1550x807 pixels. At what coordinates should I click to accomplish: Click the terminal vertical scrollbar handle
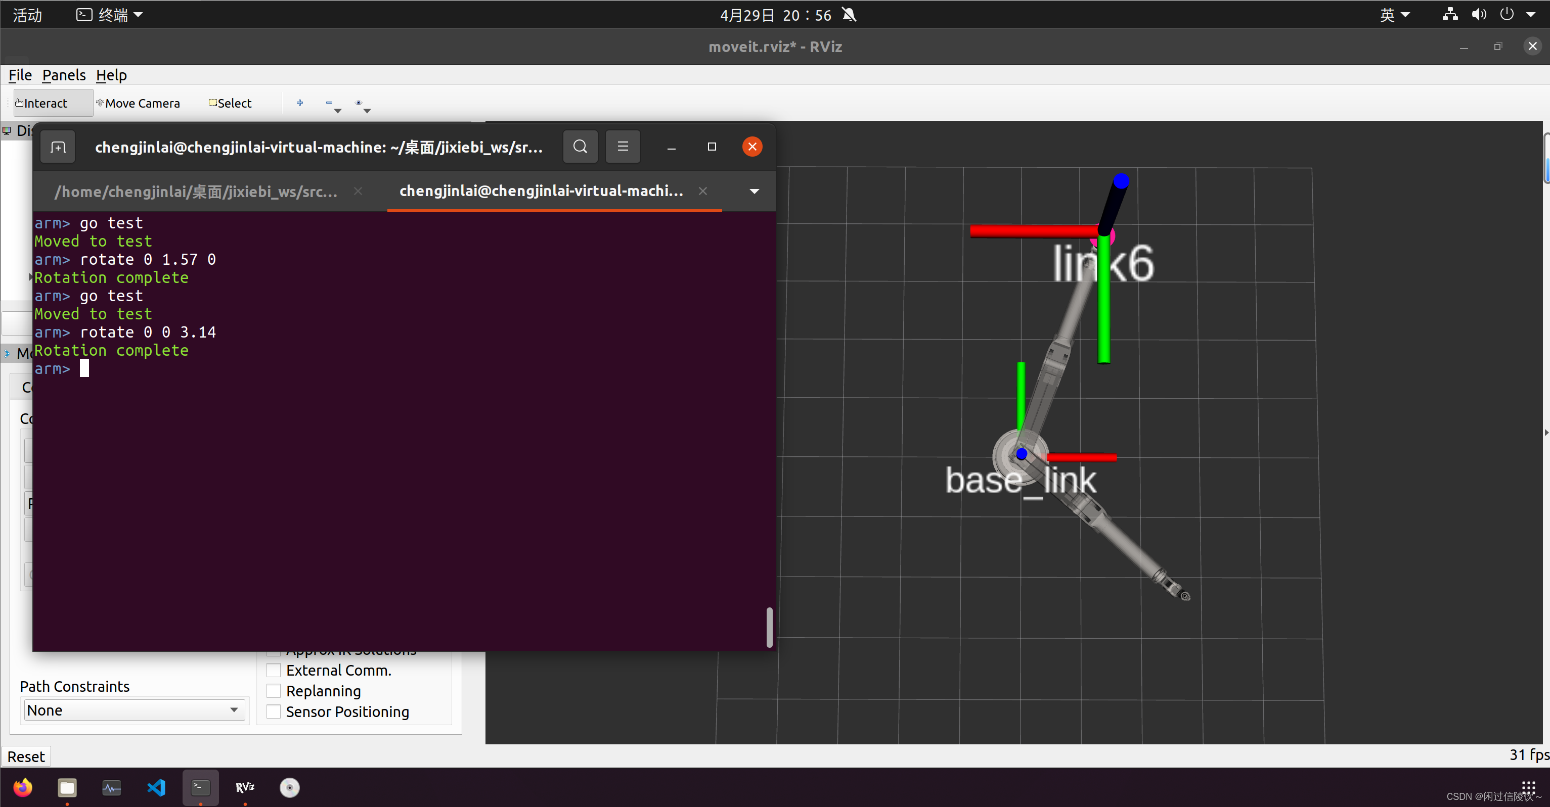click(x=769, y=627)
